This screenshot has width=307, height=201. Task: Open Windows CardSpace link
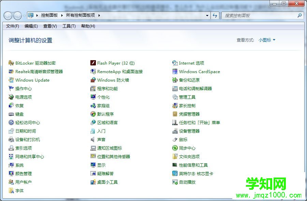click(199, 72)
